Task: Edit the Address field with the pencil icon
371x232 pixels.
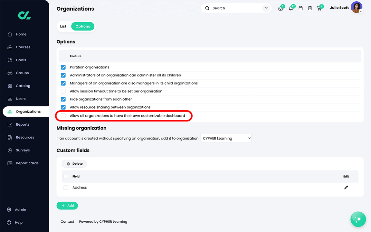Action: pyautogui.click(x=346, y=187)
